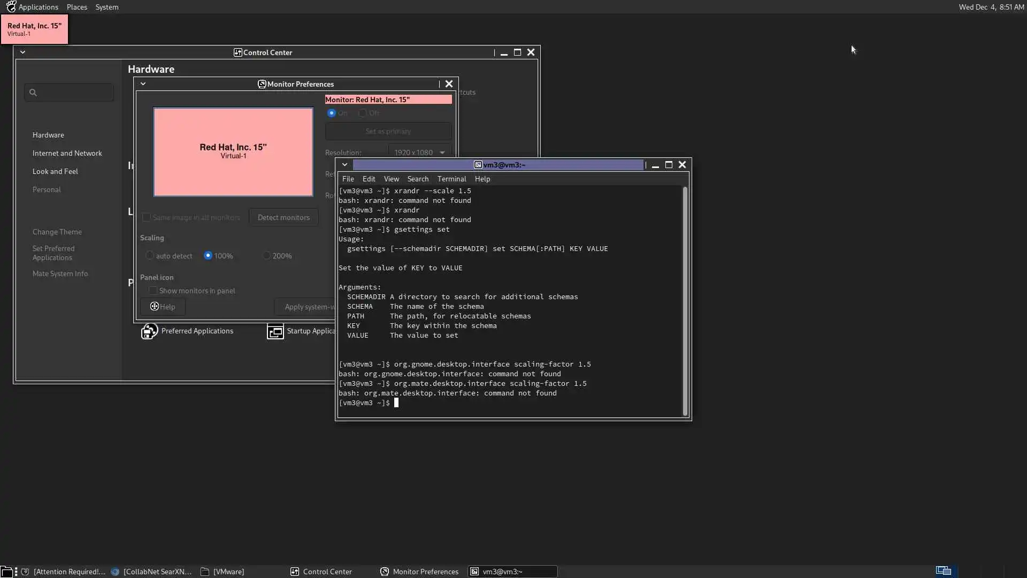Click the Help button lifebuoy icon

tap(155, 307)
